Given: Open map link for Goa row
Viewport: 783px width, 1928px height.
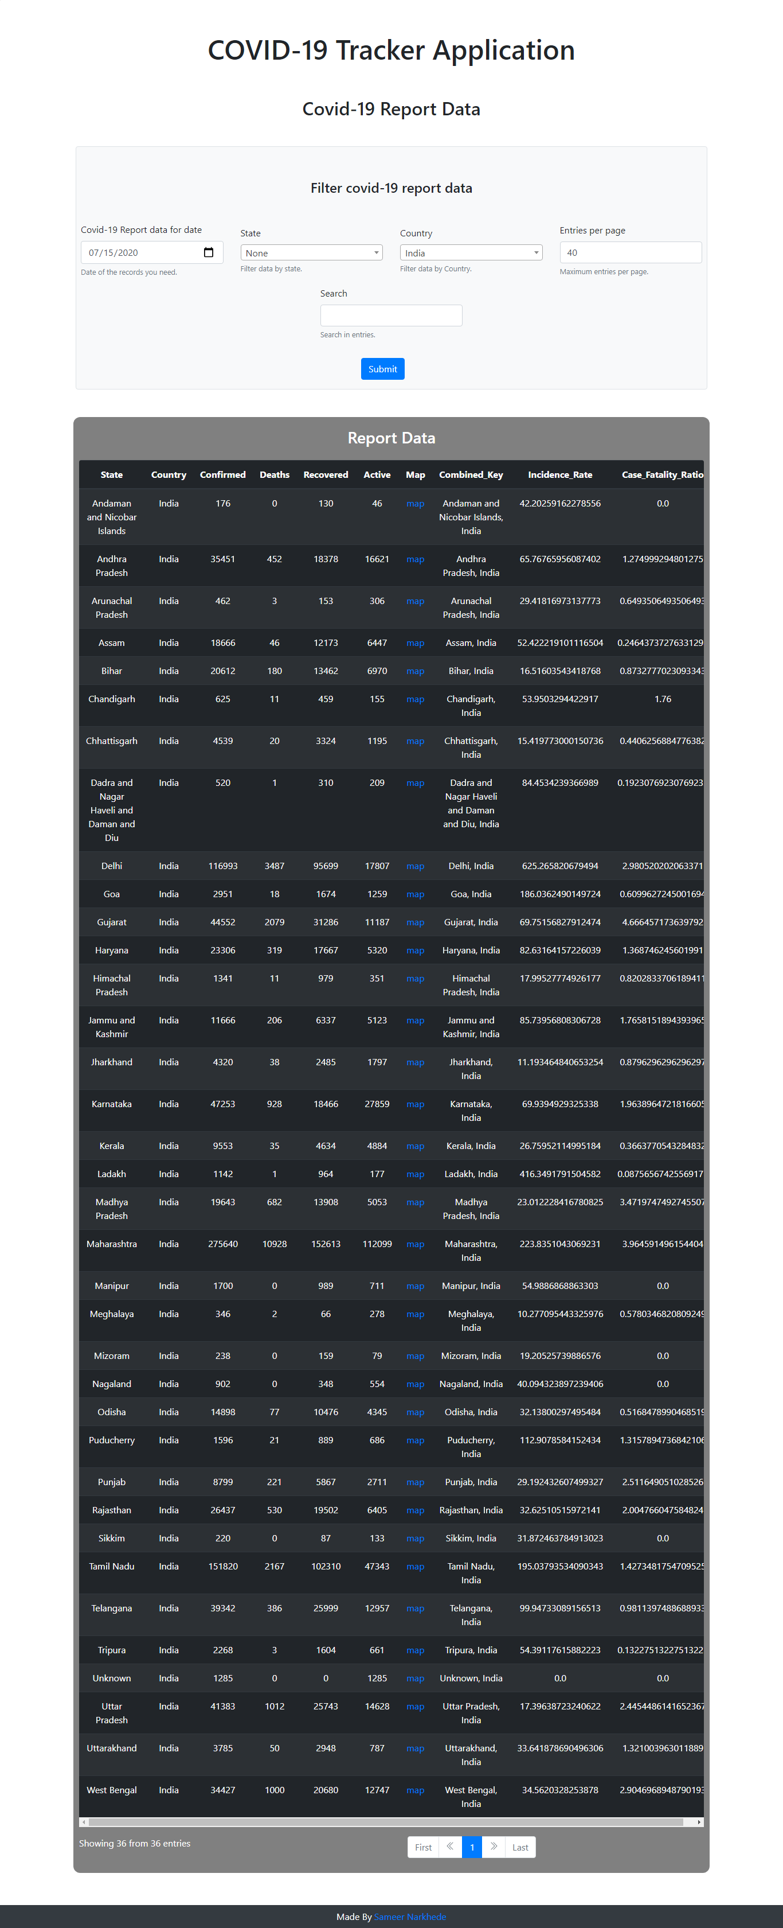Looking at the screenshot, I should pos(415,894).
